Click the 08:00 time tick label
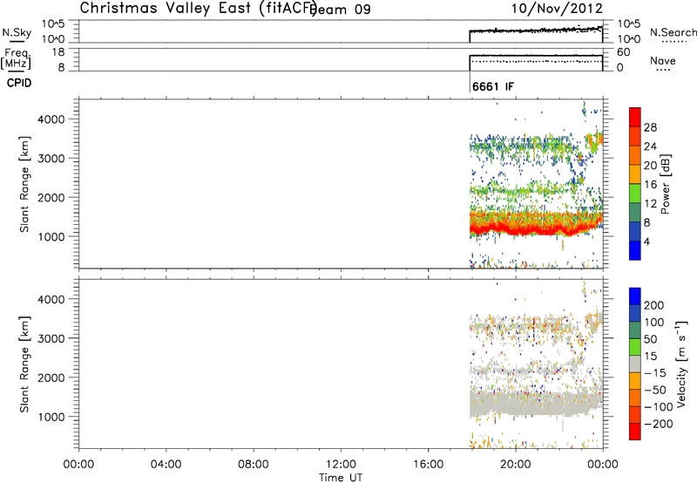697x483 pixels. [254, 465]
